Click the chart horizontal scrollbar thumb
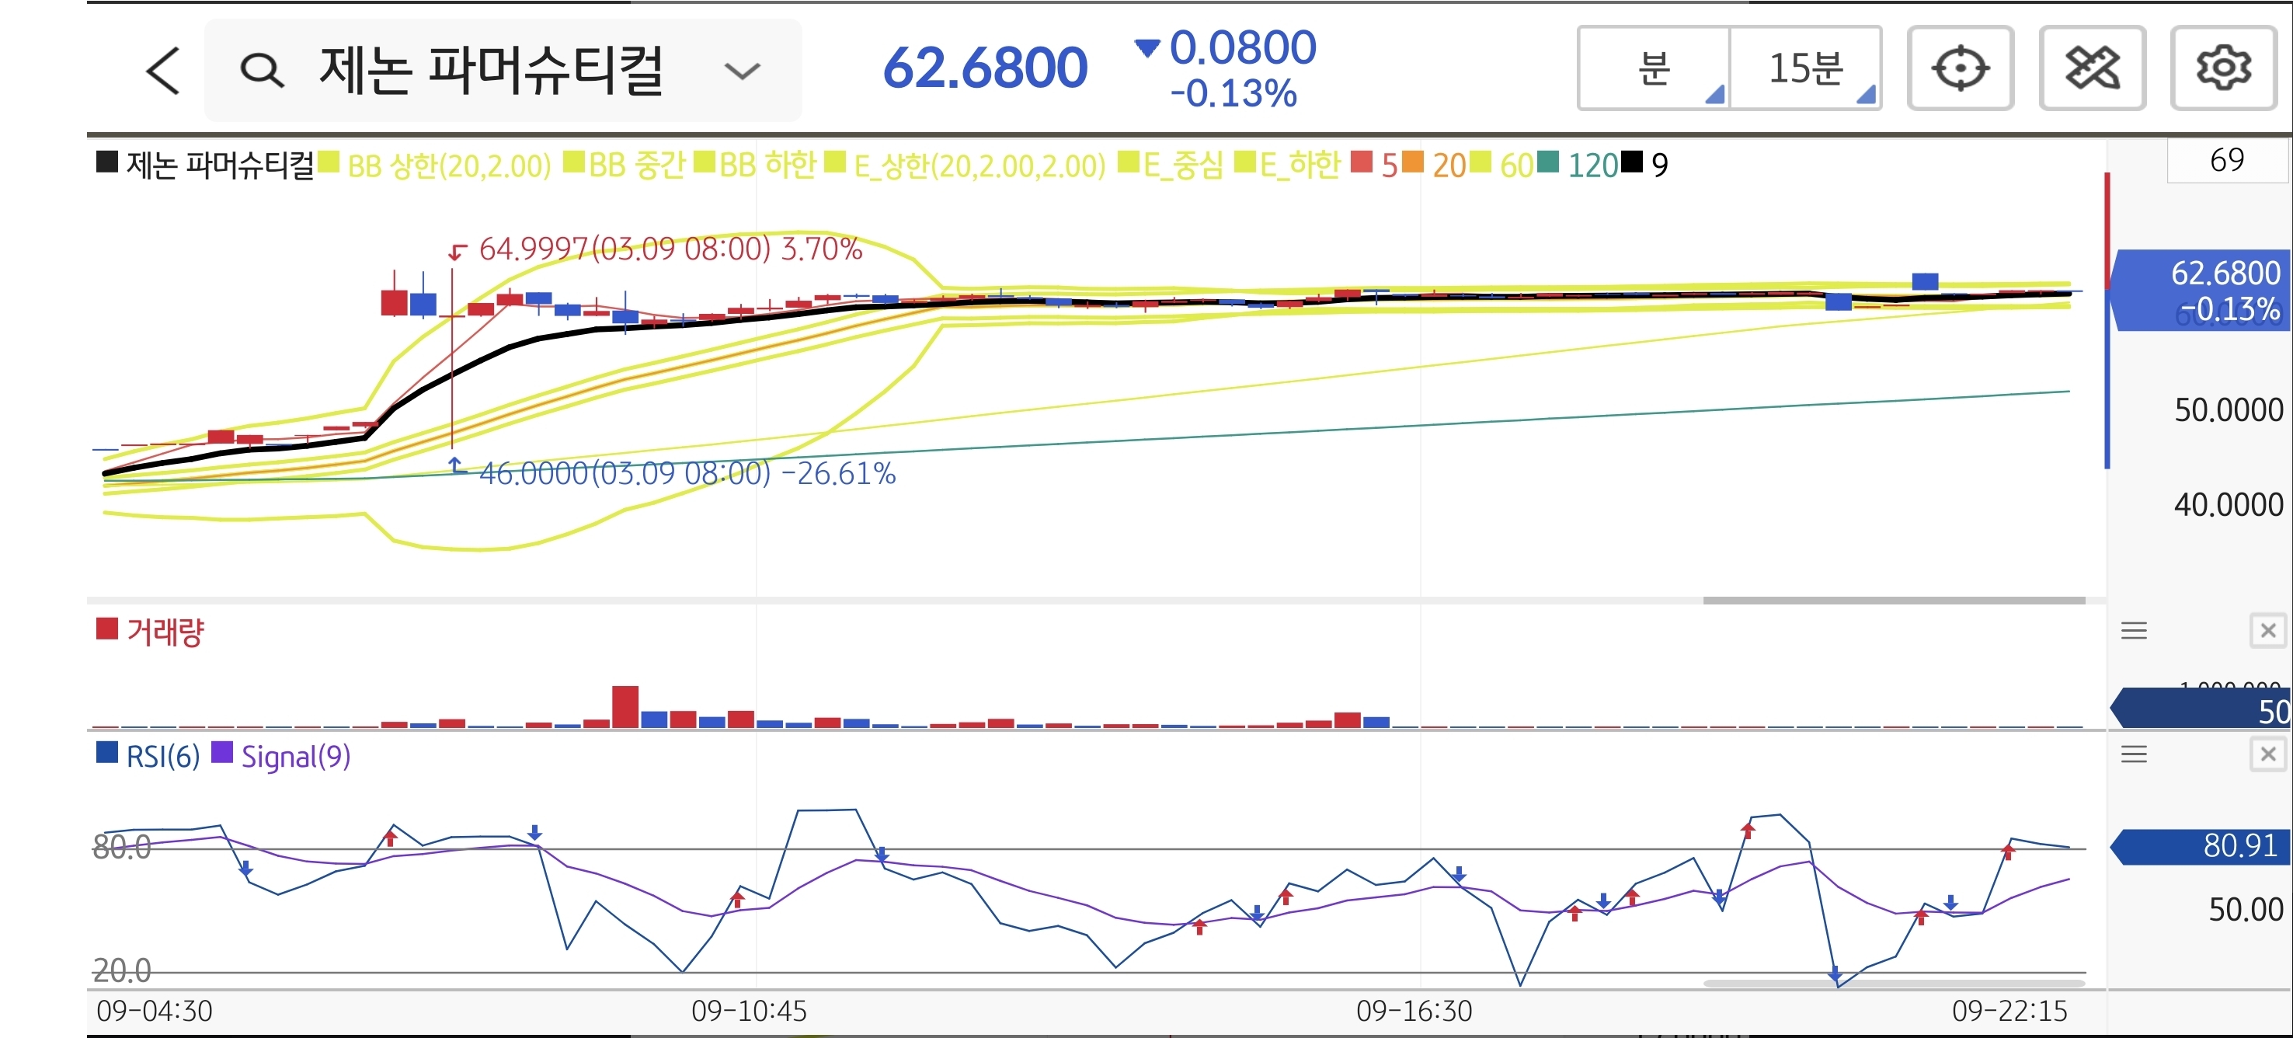The height and width of the screenshot is (1038, 2293). [x=1893, y=601]
